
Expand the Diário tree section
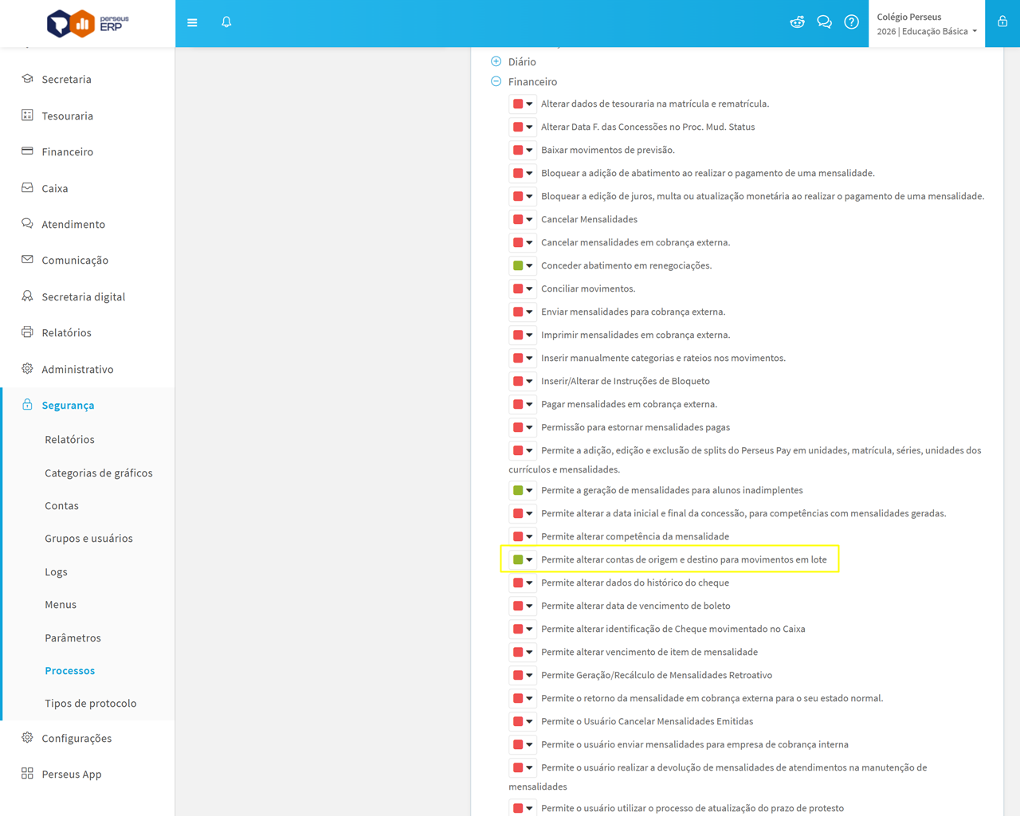(496, 61)
